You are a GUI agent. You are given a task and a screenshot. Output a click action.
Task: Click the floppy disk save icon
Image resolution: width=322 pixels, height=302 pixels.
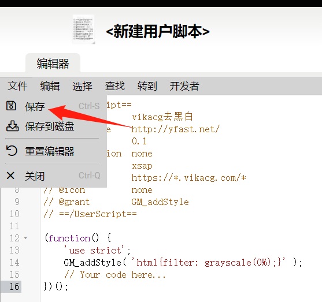11,106
